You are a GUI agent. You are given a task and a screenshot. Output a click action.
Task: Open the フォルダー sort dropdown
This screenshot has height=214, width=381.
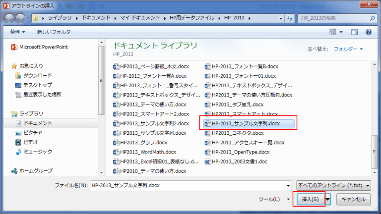pyautogui.click(x=348, y=49)
